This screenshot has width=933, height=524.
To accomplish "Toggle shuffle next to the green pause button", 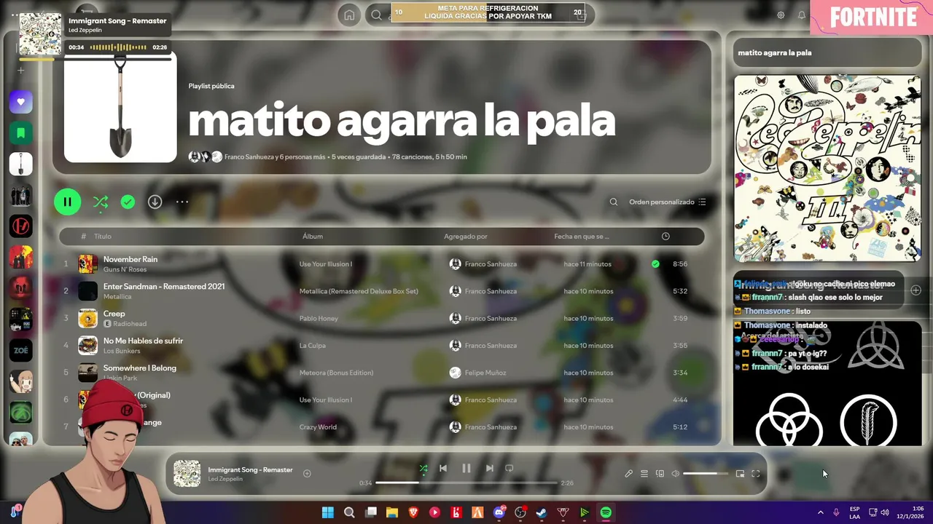I will (101, 202).
